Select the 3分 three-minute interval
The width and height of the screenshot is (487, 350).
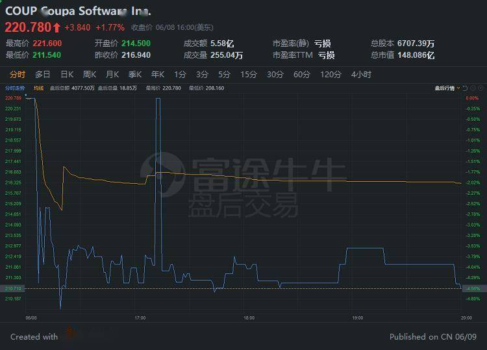coord(202,75)
